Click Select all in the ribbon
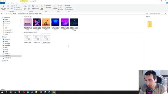168x94 pixels. [67, 5]
